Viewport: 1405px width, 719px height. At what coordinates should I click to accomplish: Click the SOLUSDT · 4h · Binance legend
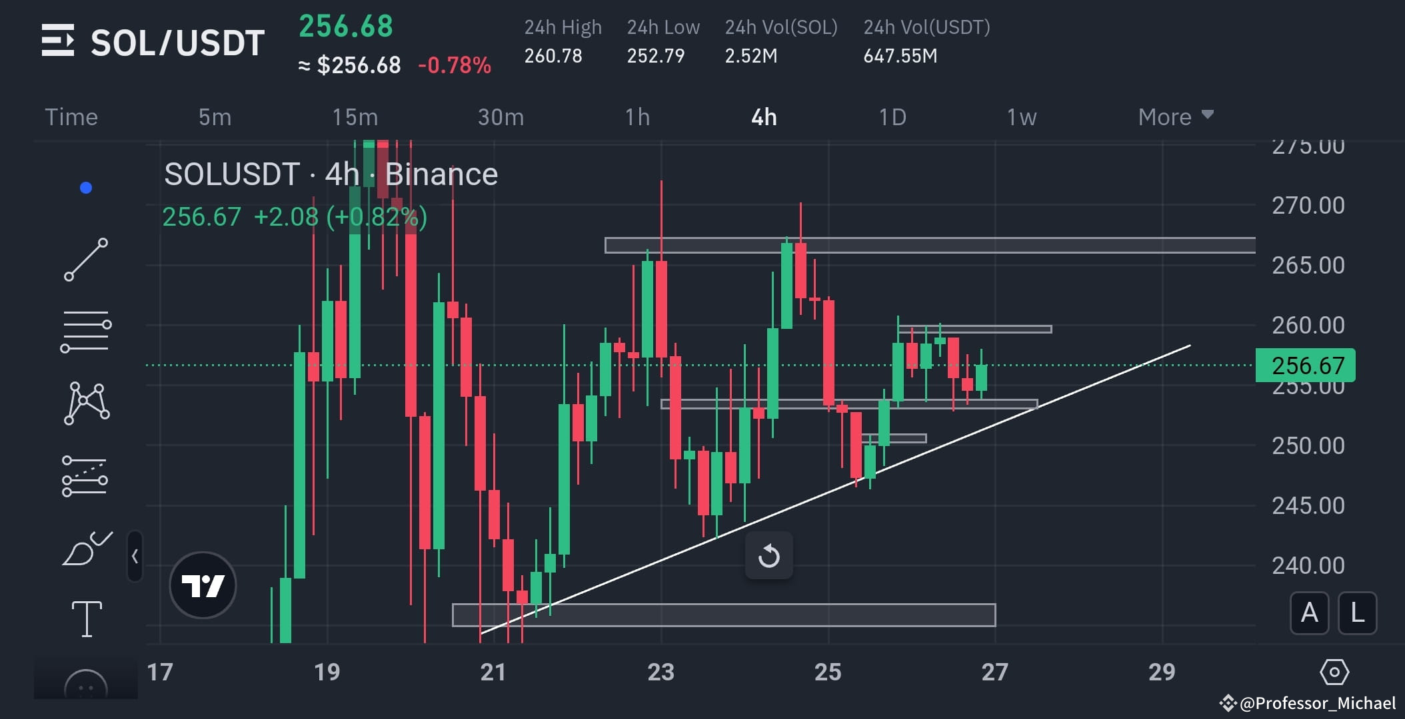pyautogui.click(x=330, y=174)
